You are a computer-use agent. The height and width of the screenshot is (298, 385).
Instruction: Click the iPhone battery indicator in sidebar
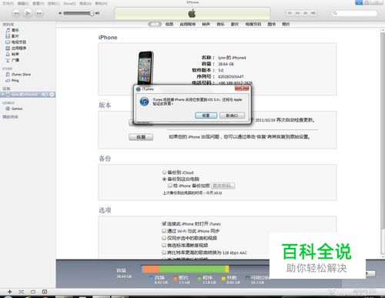pos(45,95)
